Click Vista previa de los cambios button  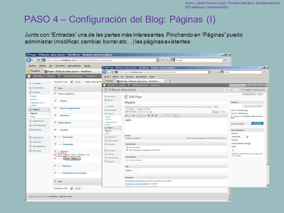(x=253, y=106)
